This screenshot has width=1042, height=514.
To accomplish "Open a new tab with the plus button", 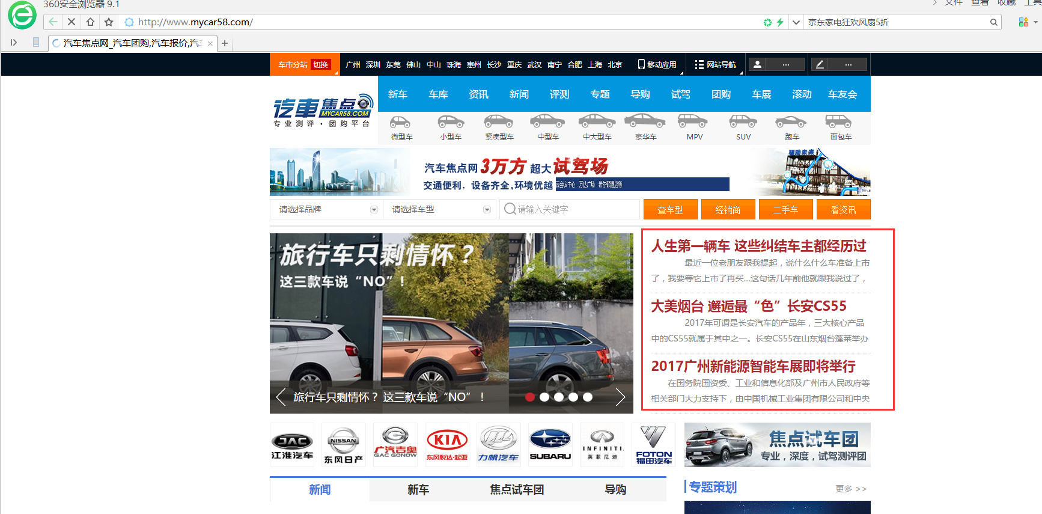I will [225, 43].
